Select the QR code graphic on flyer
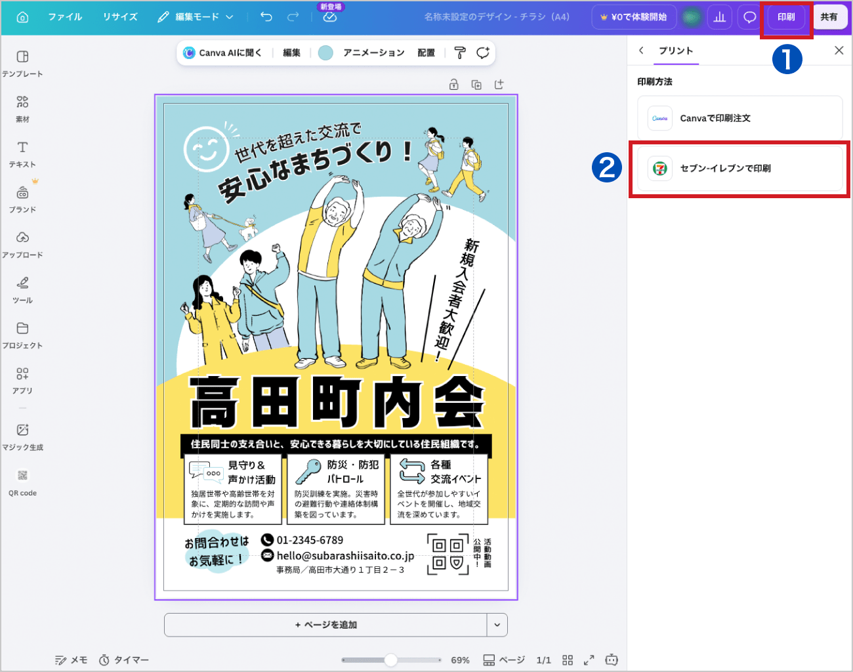The image size is (853, 672). 448,555
